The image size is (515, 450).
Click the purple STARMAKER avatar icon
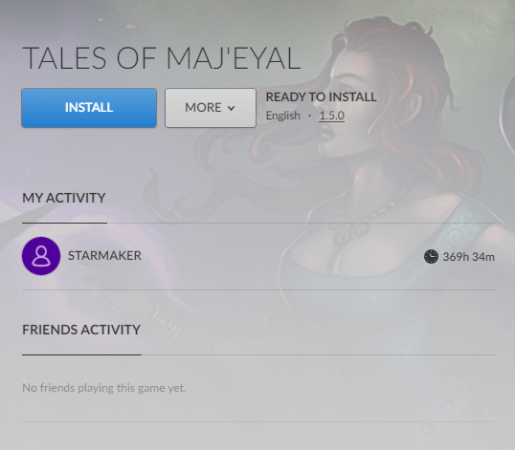[x=41, y=256]
